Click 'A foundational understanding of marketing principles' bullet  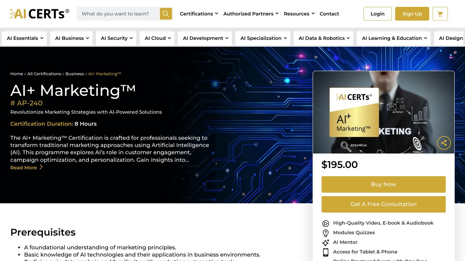(100, 247)
